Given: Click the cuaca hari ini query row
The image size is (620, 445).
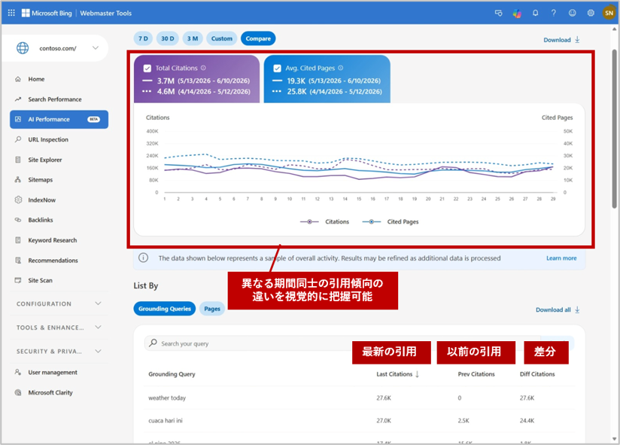Looking at the screenshot, I should click(x=359, y=420).
